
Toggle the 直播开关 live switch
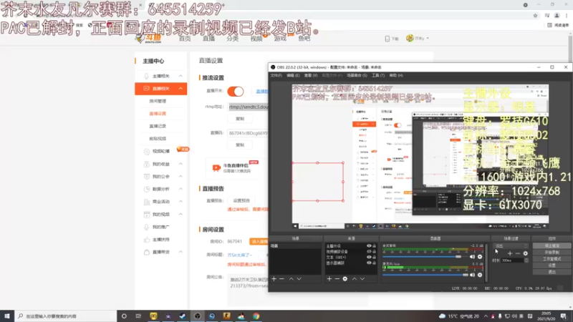click(x=236, y=92)
